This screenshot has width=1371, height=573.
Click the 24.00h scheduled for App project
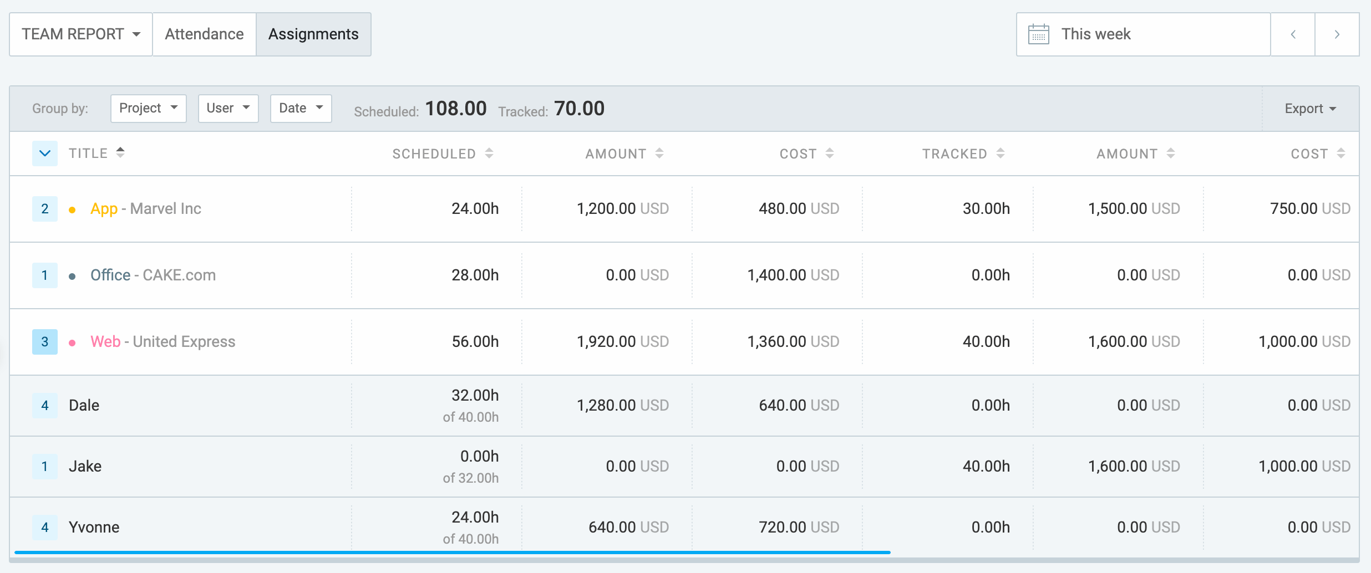pos(475,209)
